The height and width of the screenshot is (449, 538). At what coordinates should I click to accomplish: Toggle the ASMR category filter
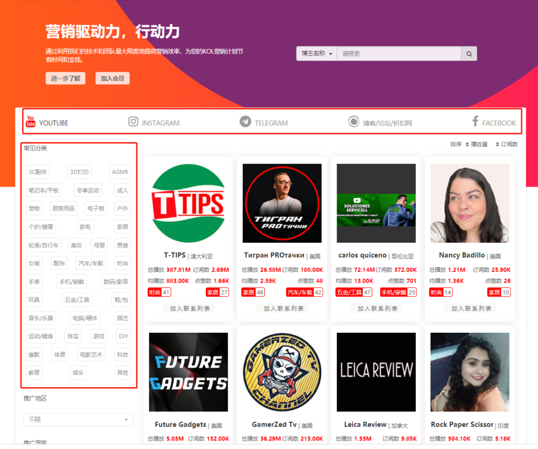click(120, 172)
